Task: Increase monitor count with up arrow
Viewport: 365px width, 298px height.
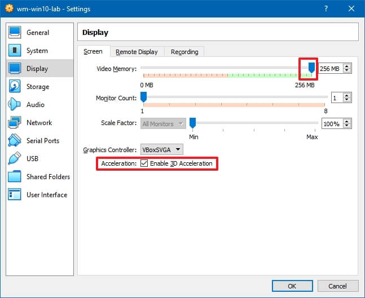Action: [x=347, y=95]
